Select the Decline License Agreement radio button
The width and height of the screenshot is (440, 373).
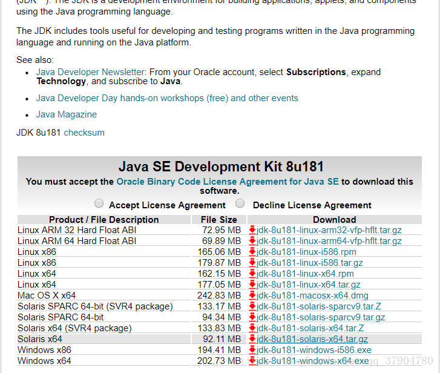[240, 203]
